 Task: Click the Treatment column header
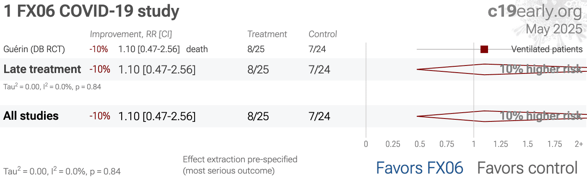(x=267, y=34)
